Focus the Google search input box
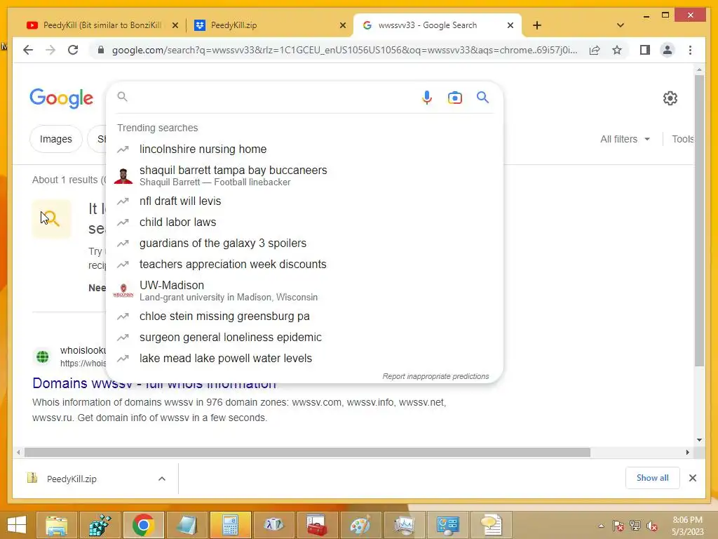Screen dimensions: 718x539 pyautogui.click(x=270, y=97)
